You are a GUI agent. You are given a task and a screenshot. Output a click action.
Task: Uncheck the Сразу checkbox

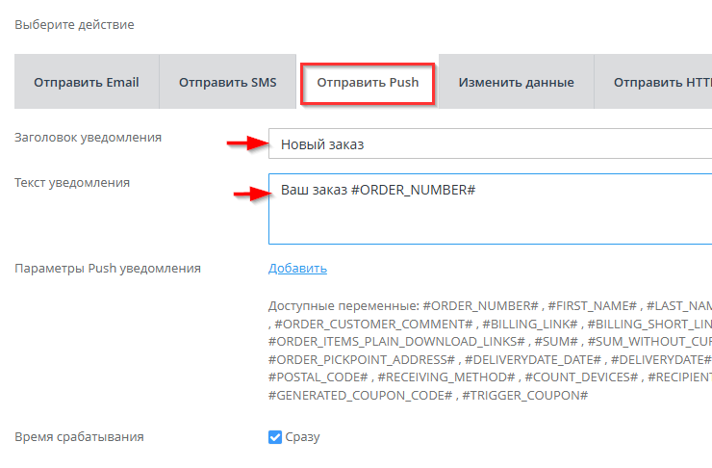pyautogui.click(x=275, y=437)
